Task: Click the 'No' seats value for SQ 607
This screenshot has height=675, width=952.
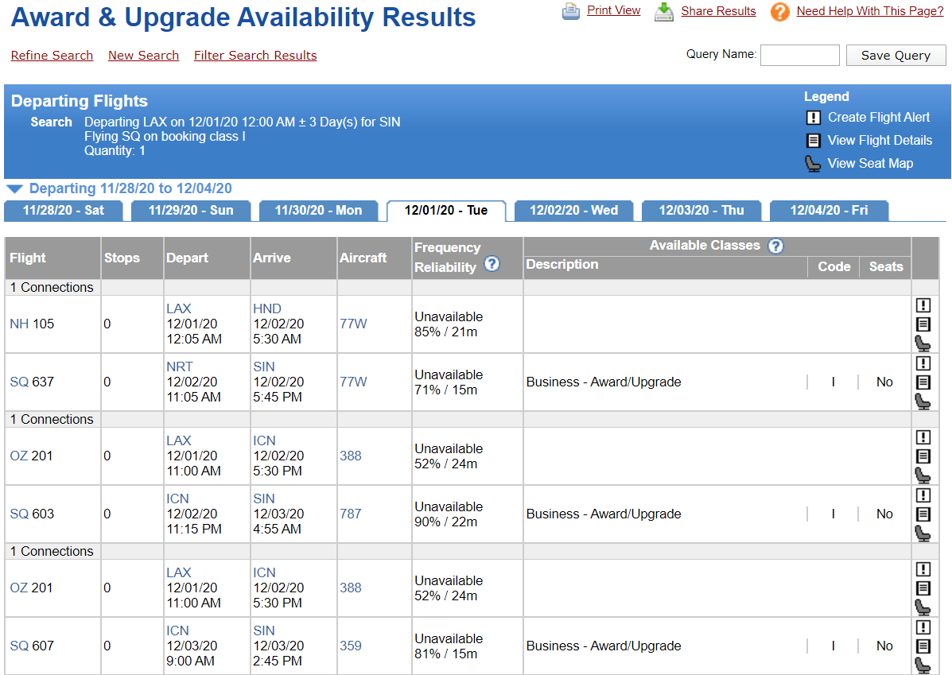Action: tap(884, 646)
